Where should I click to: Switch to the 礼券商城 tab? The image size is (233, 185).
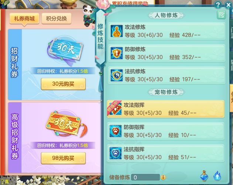(24, 18)
